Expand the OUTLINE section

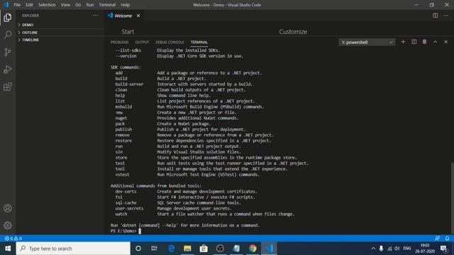point(30,33)
